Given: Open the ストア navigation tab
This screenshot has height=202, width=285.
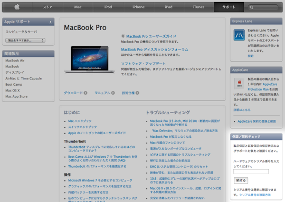Looking at the screenshot, I should click(x=47, y=7).
